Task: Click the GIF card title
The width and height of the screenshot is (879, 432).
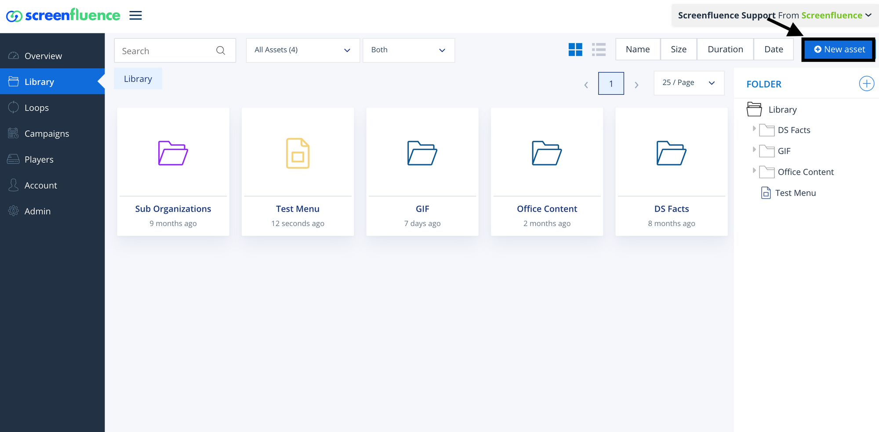Action: [422, 209]
